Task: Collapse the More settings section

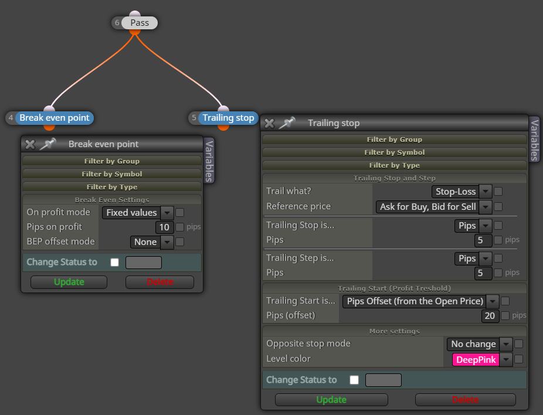Action: pyautogui.click(x=395, y=331)
